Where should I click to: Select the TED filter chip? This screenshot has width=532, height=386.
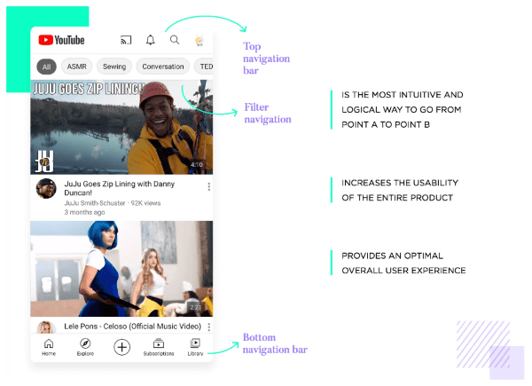click(205, 67)
